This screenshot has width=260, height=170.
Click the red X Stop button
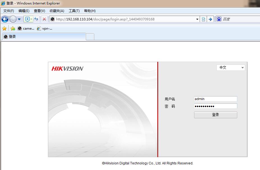[44, 19]
